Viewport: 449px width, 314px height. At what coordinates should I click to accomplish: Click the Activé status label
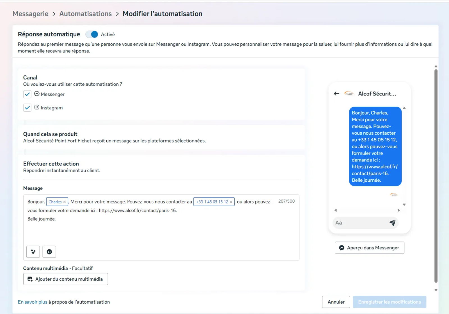pyautogui.click(x=108, y=34)
